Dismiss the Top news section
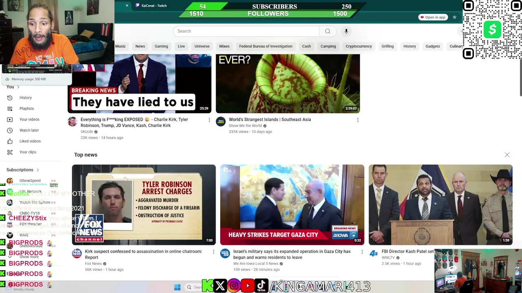This screenshot has height=293, width=522. [x=507, y=155]
